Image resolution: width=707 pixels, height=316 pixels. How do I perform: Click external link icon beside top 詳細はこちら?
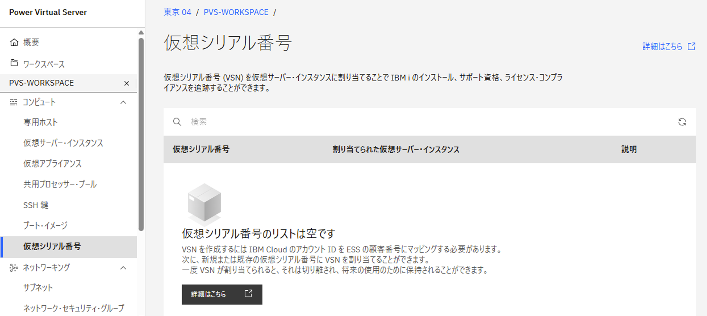point(691,46)
